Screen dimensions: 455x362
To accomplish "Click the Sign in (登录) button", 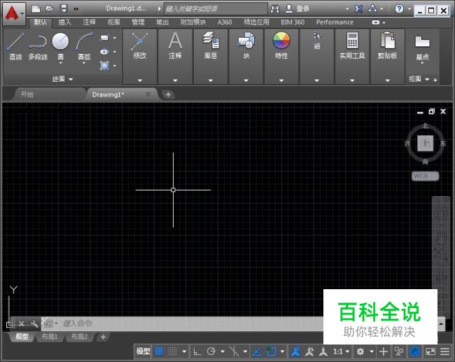I will click(297, 8).
